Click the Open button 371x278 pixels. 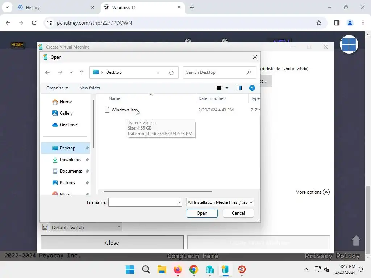(x=202, y=213)
